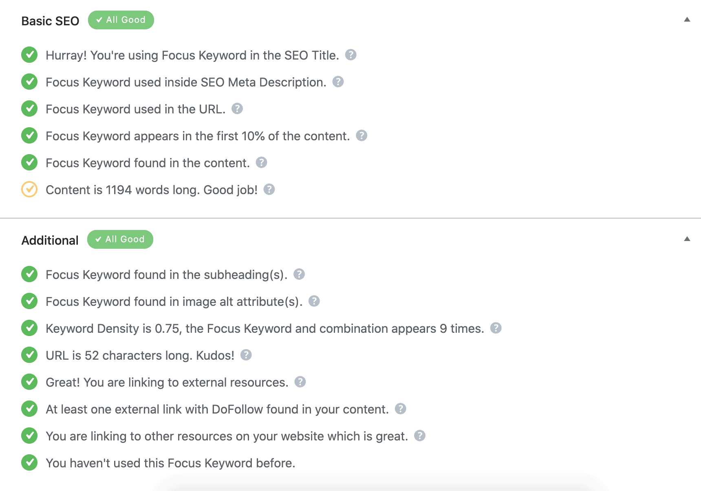
Task: Select the Additional section heading
Action: pos(50,240)
